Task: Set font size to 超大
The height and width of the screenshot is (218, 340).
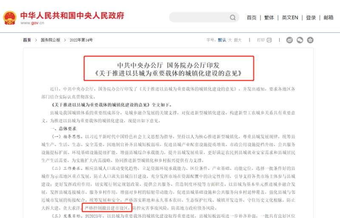Action: pos(238,40)
